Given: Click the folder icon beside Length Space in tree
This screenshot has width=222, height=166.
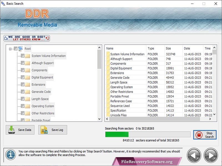Looking at the screenshot, I should [27, 99].
